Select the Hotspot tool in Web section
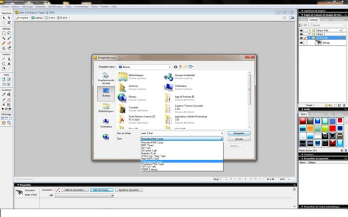348x217 pixels. point(4,79)
